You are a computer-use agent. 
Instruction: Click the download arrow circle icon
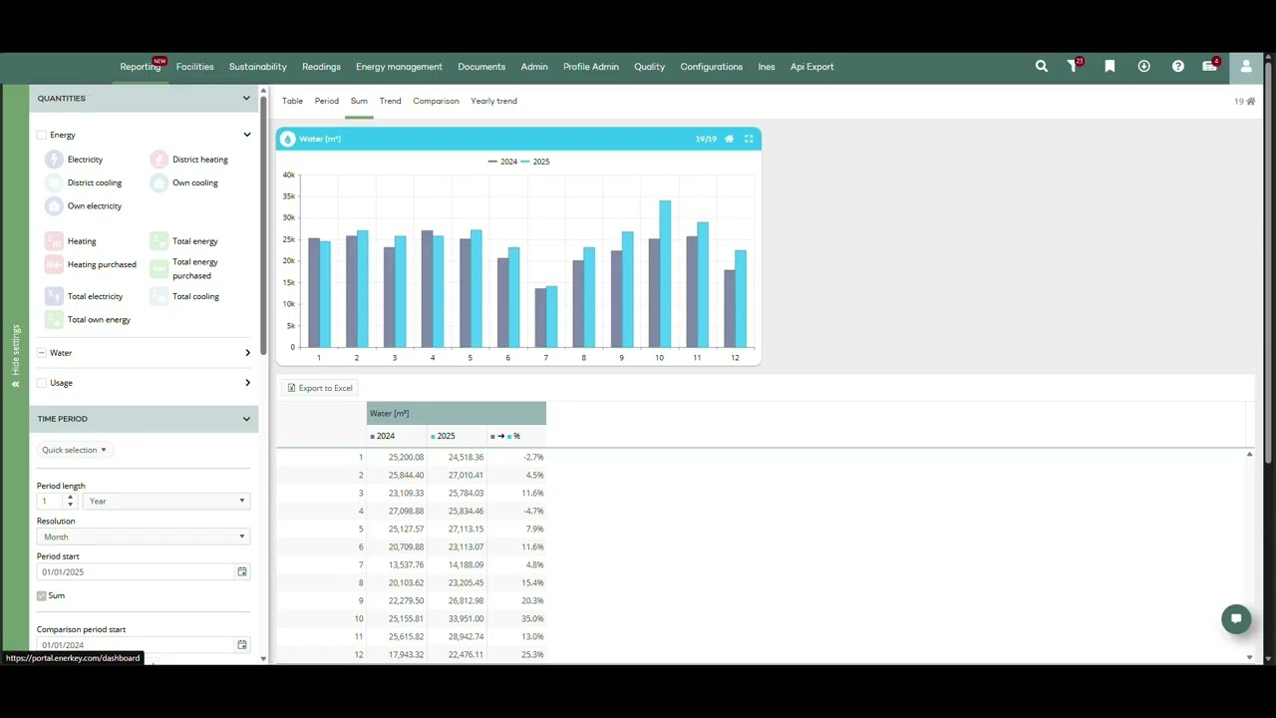click(1143, 66)
